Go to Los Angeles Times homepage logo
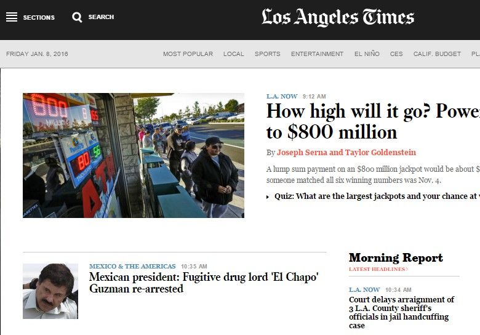480x335 pixels. click(338, 17)
